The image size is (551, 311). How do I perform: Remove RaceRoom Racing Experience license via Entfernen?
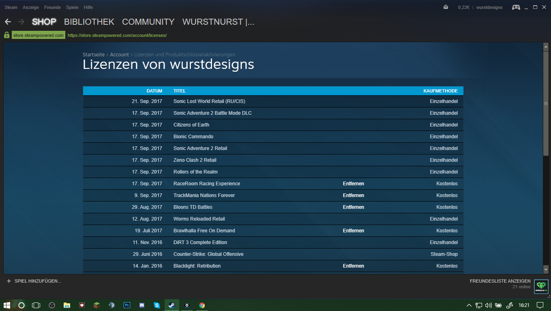tap(354, 184)
